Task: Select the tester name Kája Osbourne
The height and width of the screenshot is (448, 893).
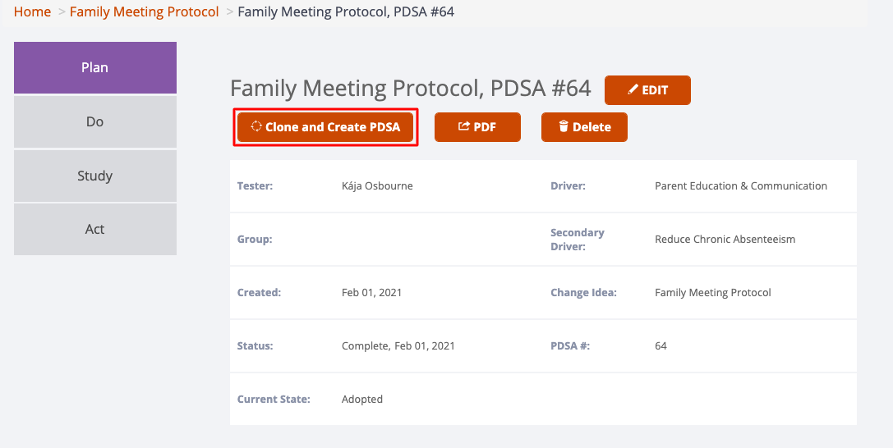Action: click(x=377, y=186)
